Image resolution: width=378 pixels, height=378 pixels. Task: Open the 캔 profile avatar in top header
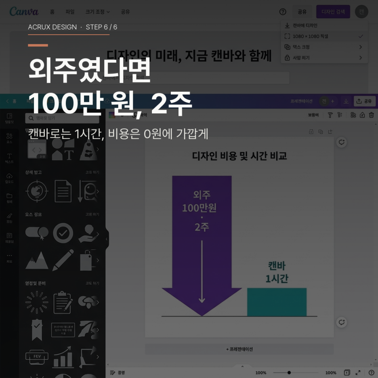361,12
